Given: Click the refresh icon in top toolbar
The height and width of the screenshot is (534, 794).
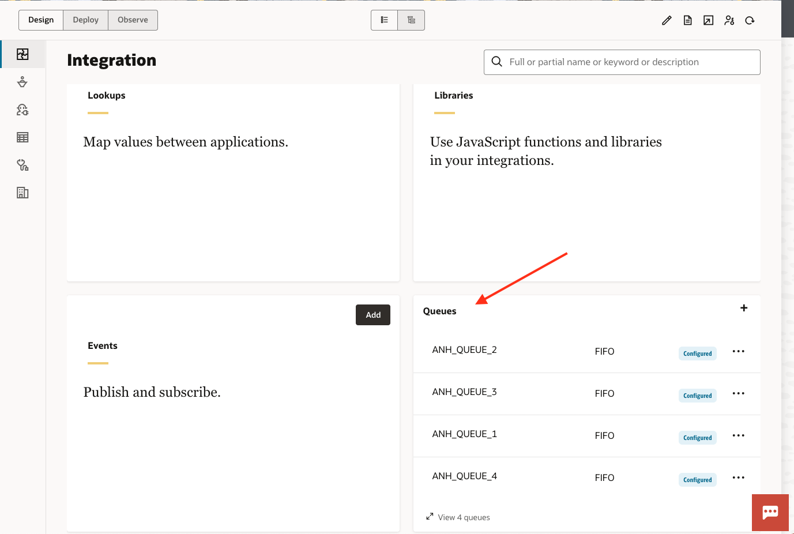Looking at the screenshot, I should click(750, 21).
